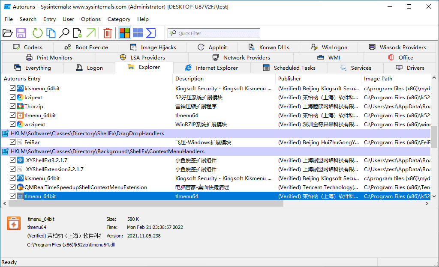This screenshot has height=267, width=439.
Task: Open the Entry menu
Action: click(49, 19)
